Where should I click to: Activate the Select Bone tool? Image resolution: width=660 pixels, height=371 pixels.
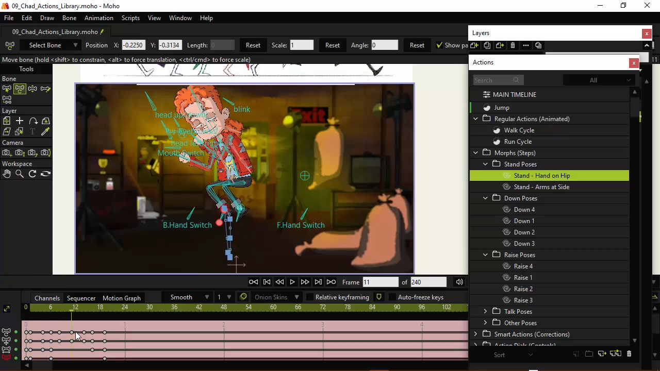click(7, 89)
